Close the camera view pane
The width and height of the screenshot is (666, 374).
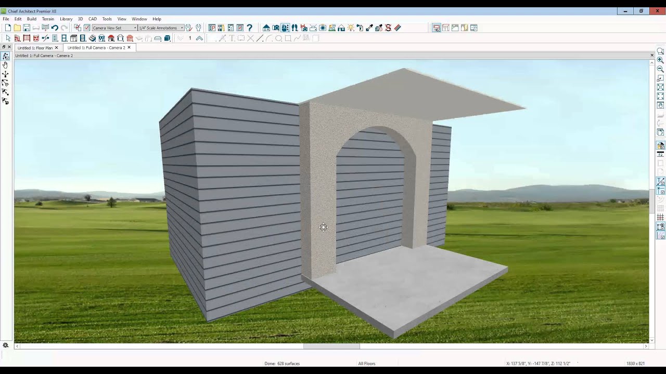click(652, 55)
